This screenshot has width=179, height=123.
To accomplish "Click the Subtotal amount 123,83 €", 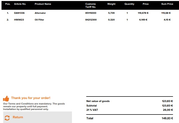I will pos(167,105).
